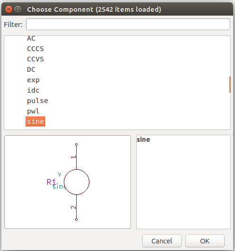Click the R1 reference label in preview
235x251 pixels.
tap(51, 182)
